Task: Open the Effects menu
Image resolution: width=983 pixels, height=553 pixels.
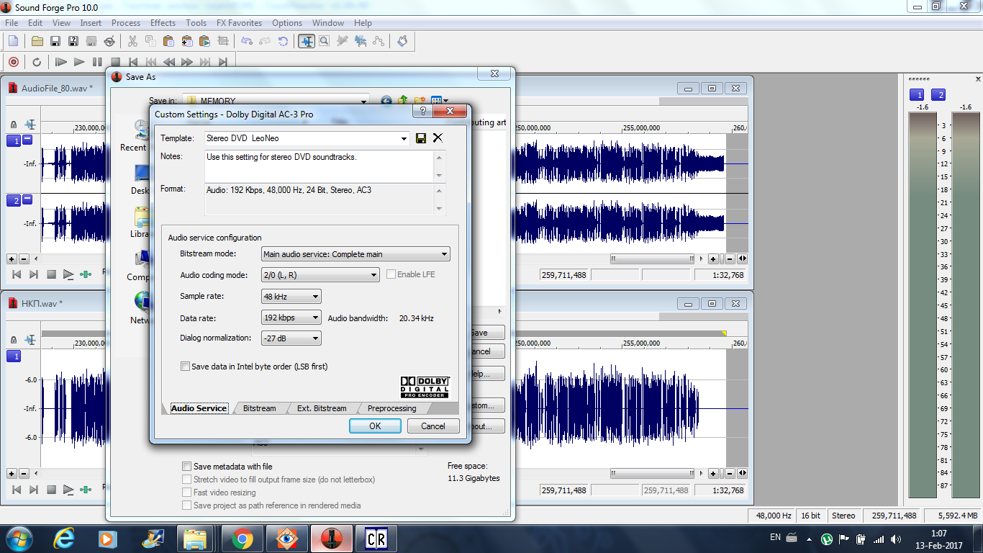Action: click(163, 23)
